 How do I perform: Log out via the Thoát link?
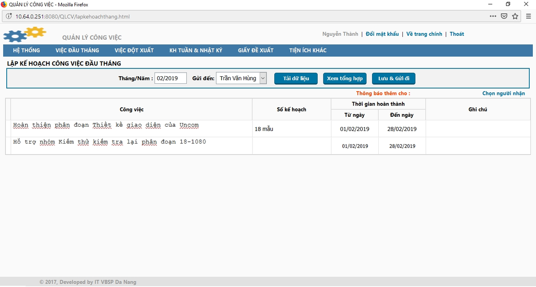(x=457, y=34)
